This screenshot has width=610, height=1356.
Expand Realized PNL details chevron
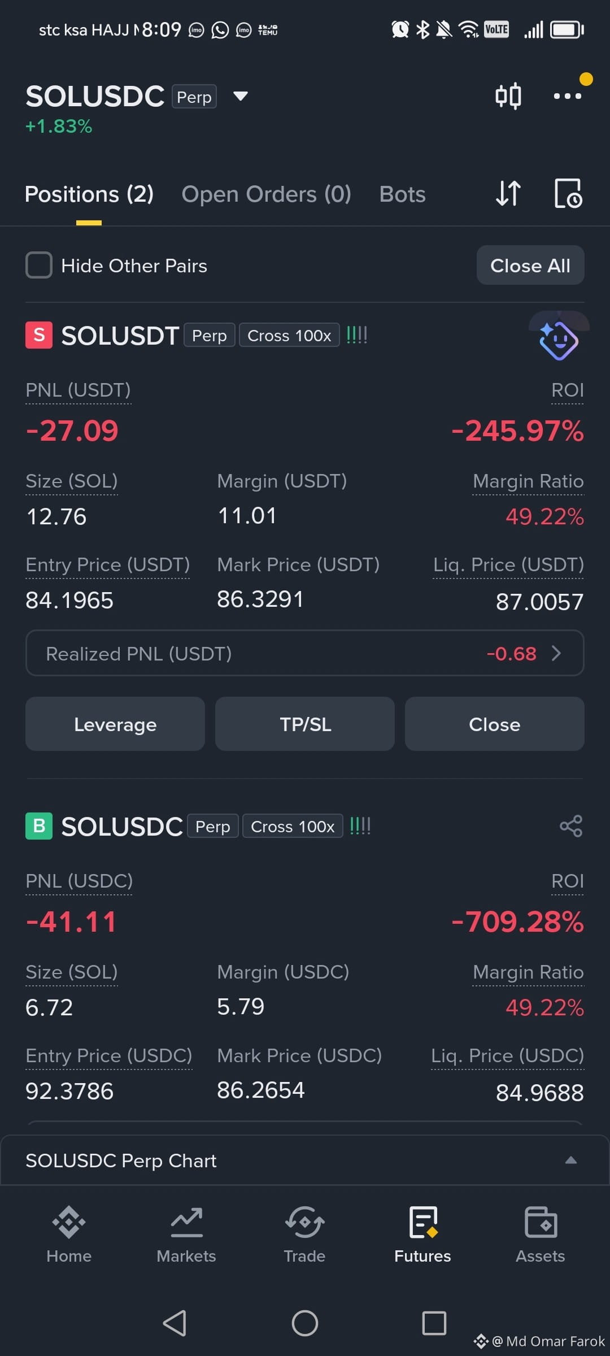(556, 653)
